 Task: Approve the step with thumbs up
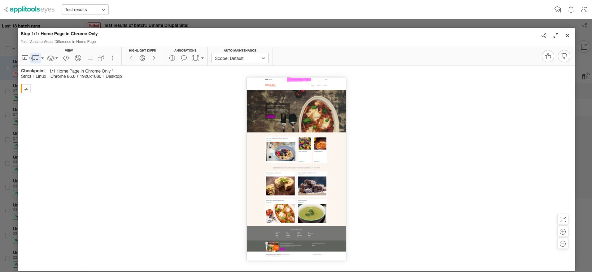548,56
